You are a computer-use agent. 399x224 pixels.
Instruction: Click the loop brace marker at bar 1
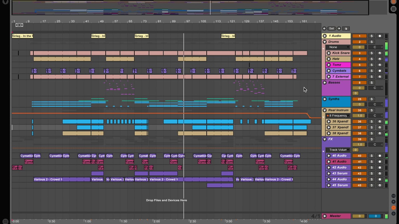click(19, 25)
